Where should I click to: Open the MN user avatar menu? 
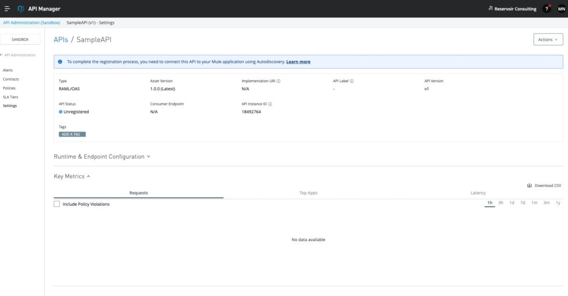[561, 9]
